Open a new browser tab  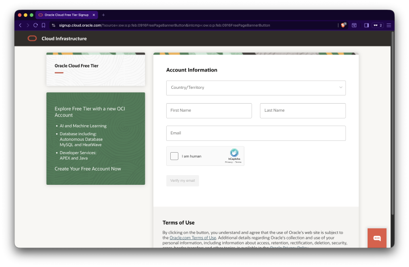tap(103, 15)
